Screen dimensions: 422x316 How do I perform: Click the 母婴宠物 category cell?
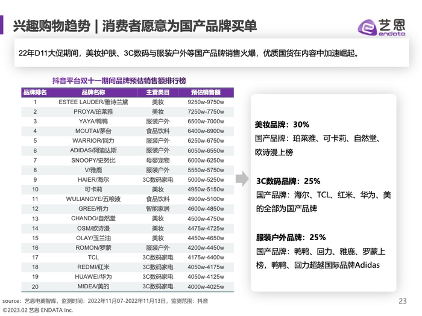click(x=158, y=161)
